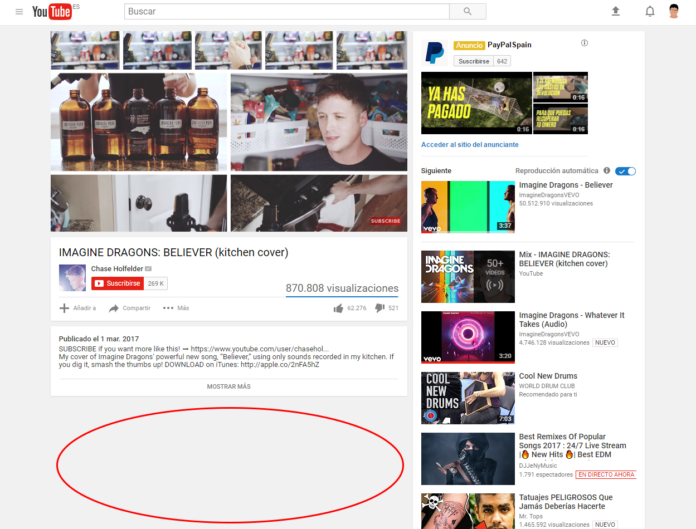Viewport: 696px width, 529px height.
Task: Open the account menu via profile avatar
Action: (673, 11)
